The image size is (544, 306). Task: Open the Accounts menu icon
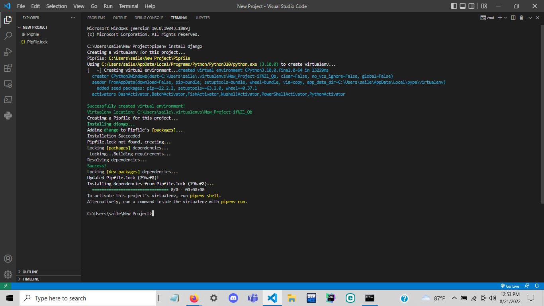click(x=8, y=259)
